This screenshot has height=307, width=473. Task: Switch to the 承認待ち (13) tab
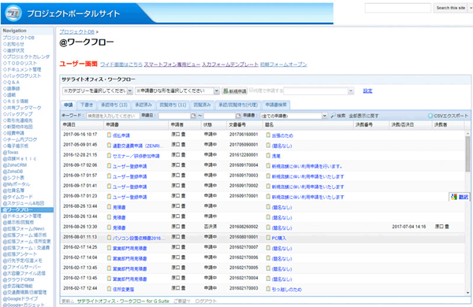(x=114, y=105)
